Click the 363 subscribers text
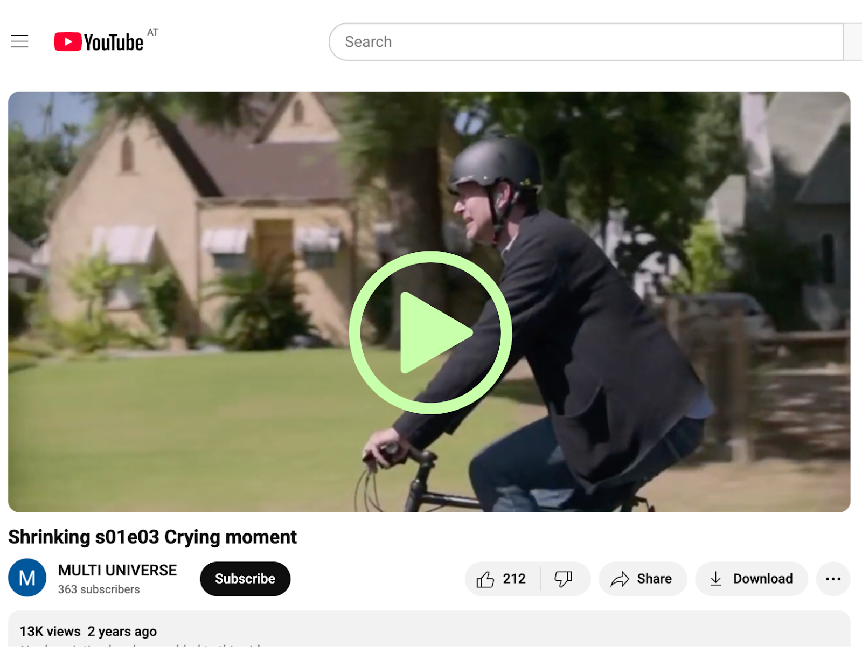The width and height of the screenshot is (862, 666). 99,589
